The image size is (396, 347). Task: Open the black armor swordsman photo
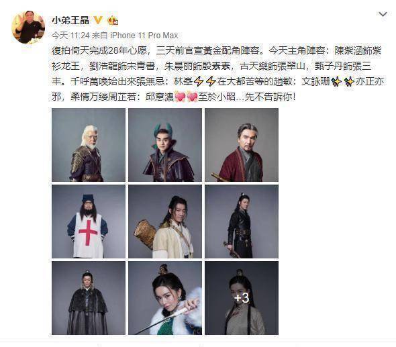[242, 221]
